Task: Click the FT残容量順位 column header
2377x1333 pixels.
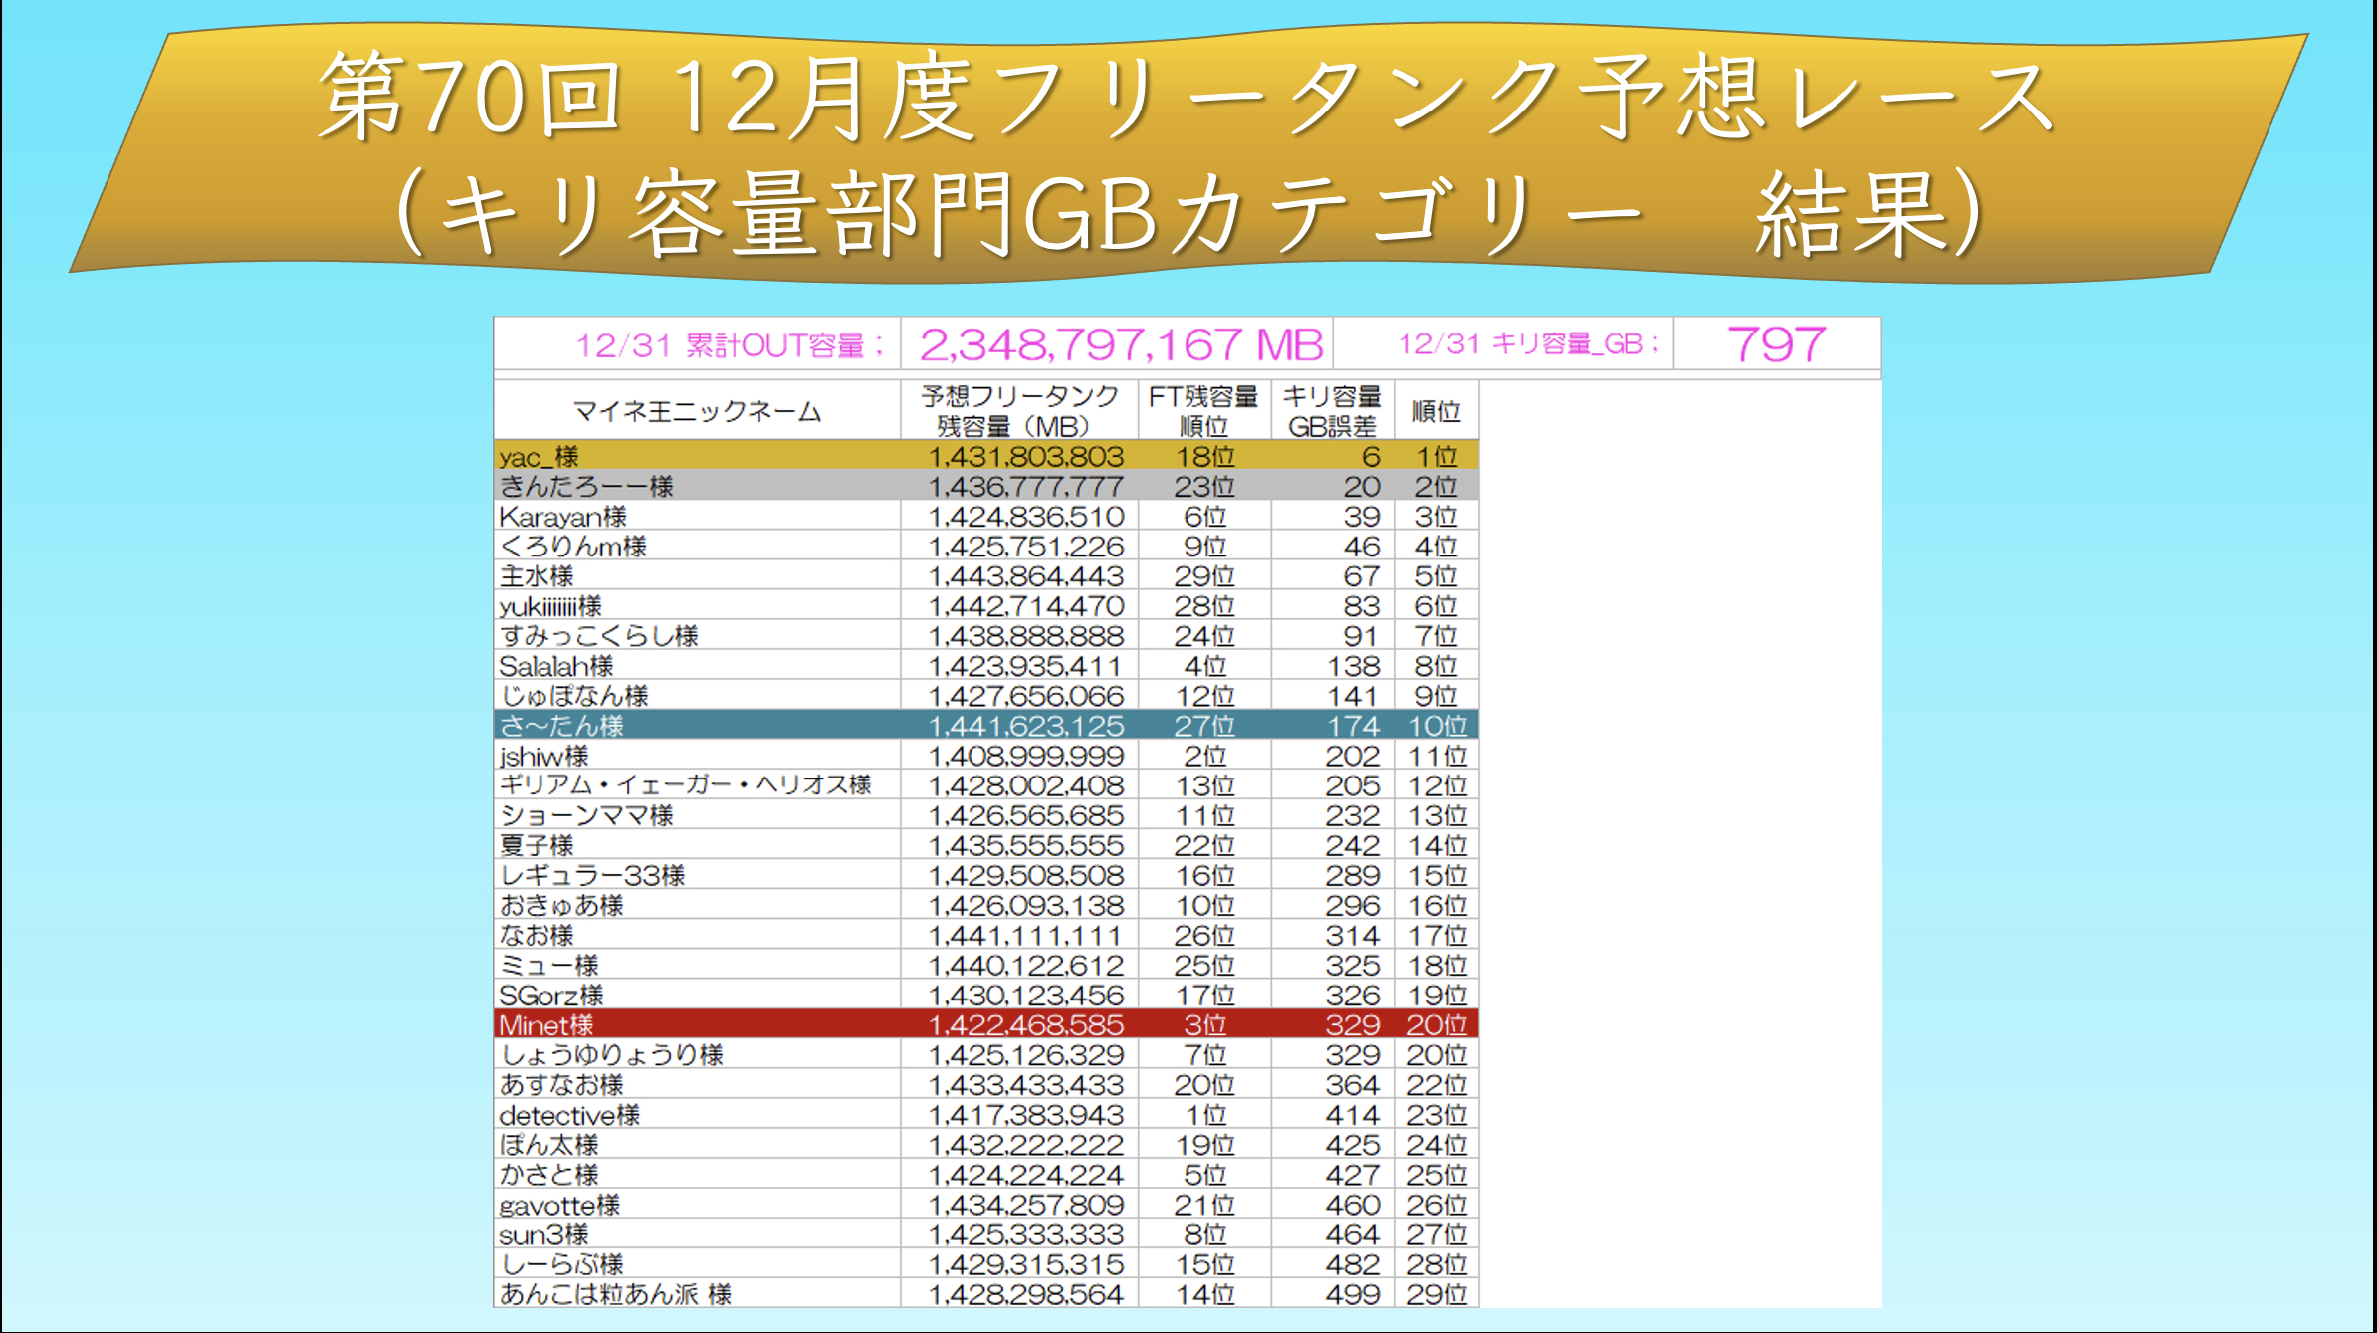Action: point(1203,410)
